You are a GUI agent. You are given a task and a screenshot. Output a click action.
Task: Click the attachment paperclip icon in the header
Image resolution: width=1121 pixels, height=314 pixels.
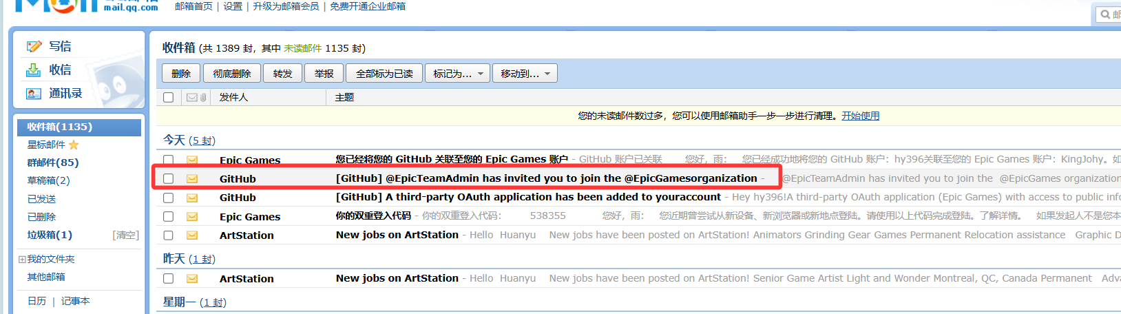coord(203,97)
